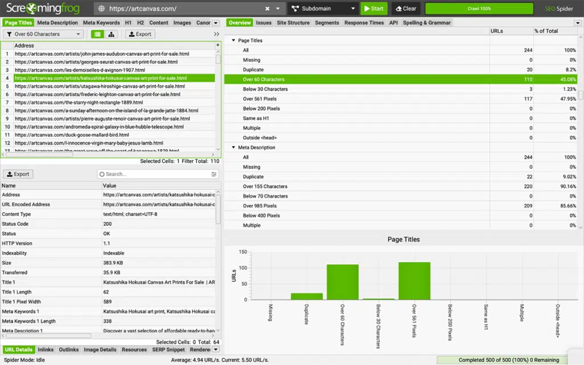The image size is (584, 365).
Task: Clear crawl data with the Clear button
Action: pyautogui.click(x=405, y=9)
